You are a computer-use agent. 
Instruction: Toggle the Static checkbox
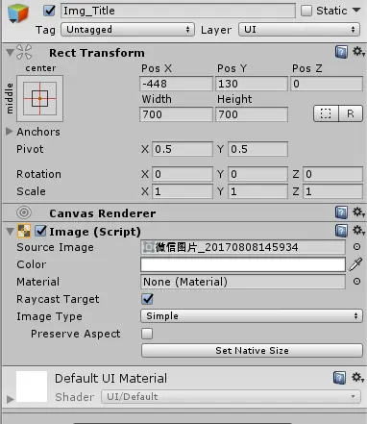(306, 11)
